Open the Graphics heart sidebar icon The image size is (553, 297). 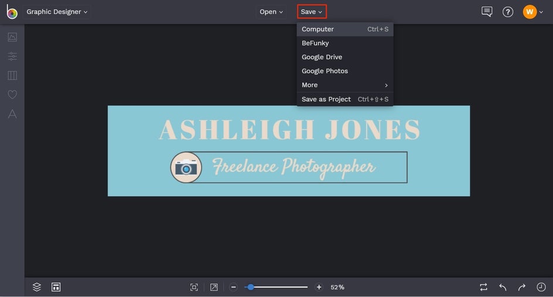tap(12, 94)
